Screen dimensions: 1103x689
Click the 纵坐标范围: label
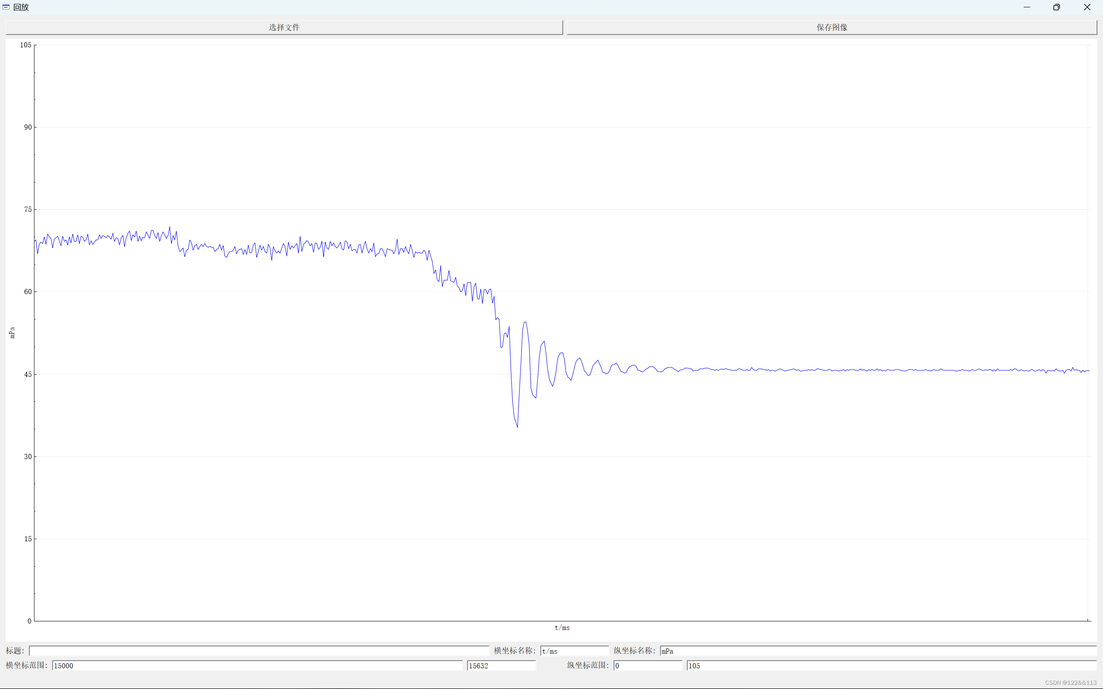588,665
